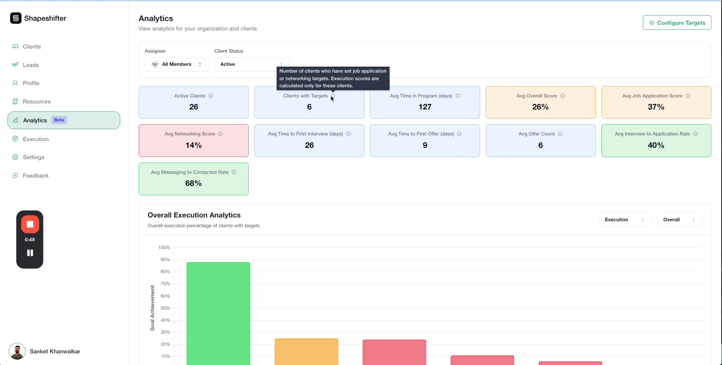
Task: Select the Resources book icon
Action: [15, 101]
